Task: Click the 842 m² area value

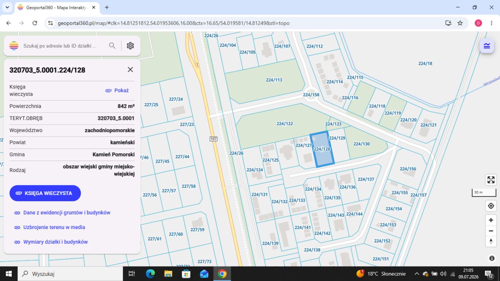Action: tap(126, 106)
